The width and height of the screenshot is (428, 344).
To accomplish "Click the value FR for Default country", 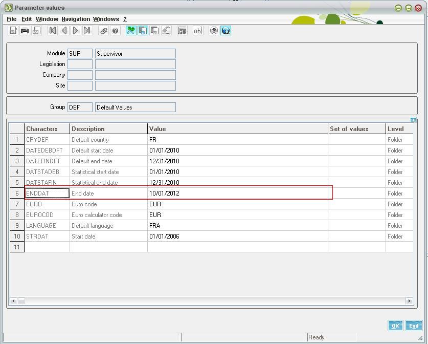I will tap(238, 140).
